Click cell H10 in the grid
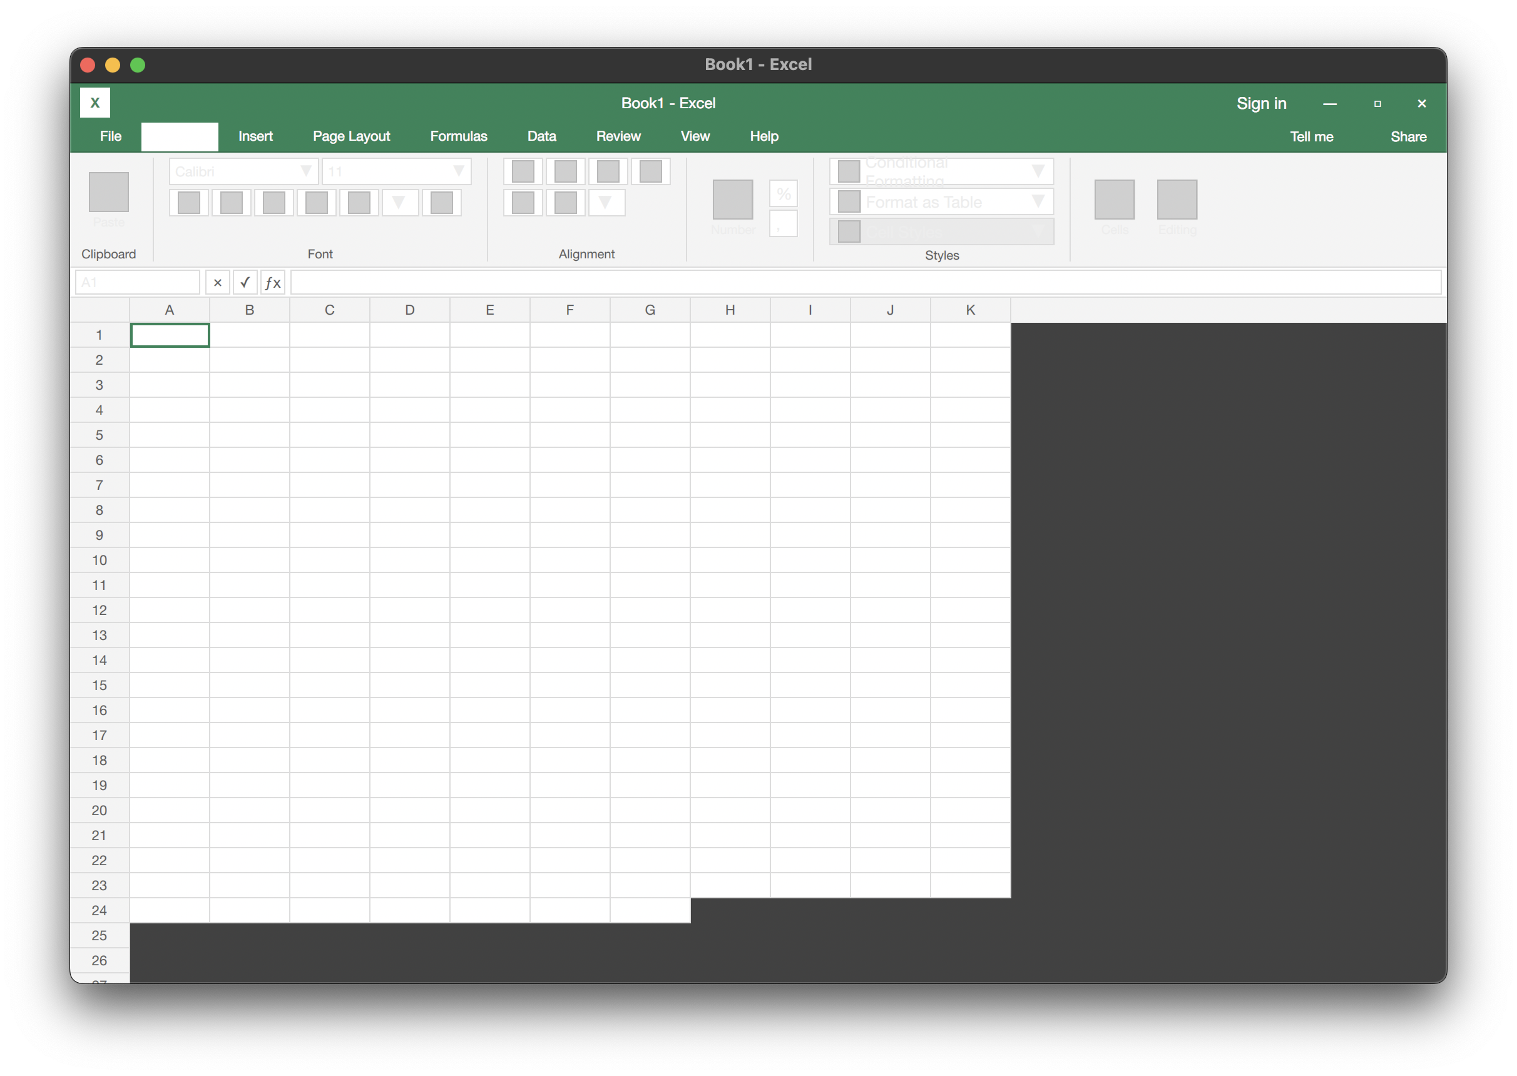Viewport: 1517px width, 1076px height. coord(730,561)
